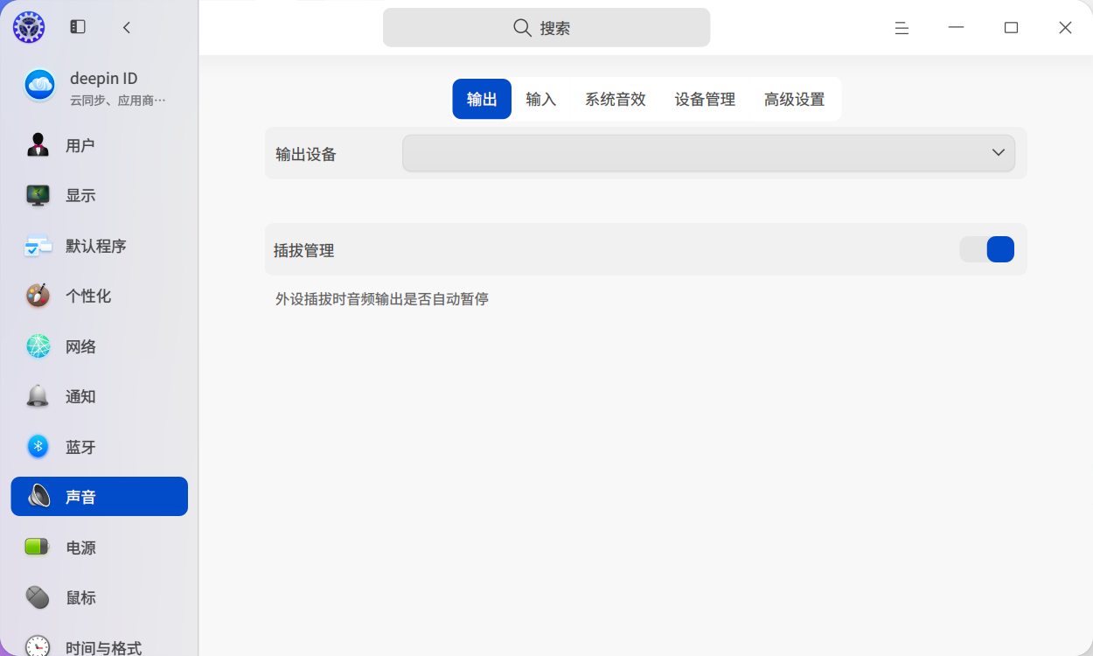Image resolution: width=1093 pixels, height=656 pixels.
Task: Open the 设备管理 tab
Action: [705, 99]
